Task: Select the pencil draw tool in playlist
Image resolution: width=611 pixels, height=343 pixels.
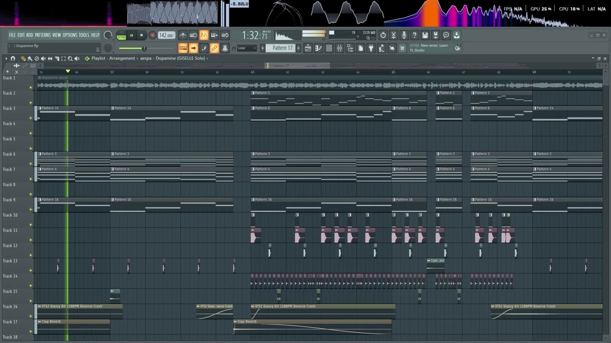Action: (x=23, y=59)
